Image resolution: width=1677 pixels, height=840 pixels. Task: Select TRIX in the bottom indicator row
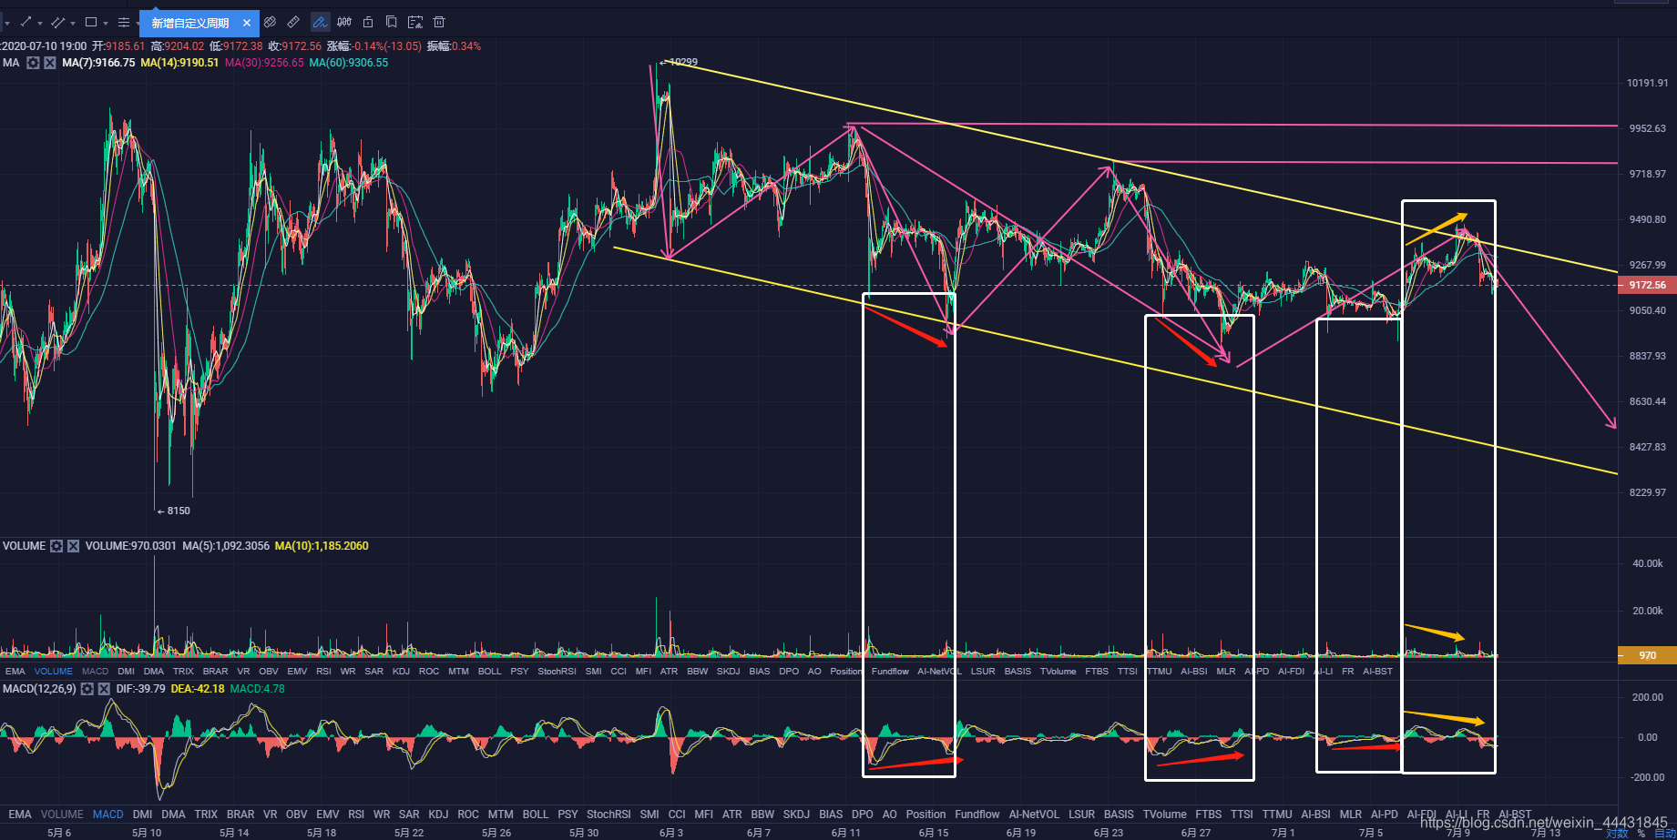tap(206, 815)
